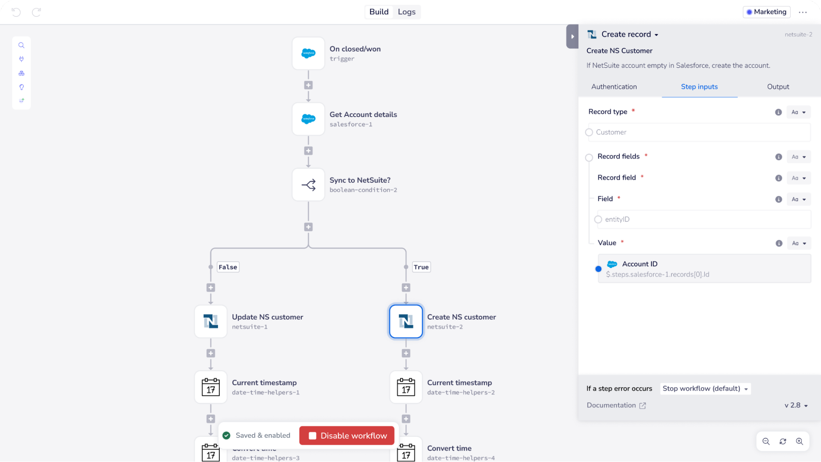Image resolution: width=821 pixels, height=462 pixels.
Task: Open the lightbulb suggestions icon in sidebar
Action: coord(21,87)
